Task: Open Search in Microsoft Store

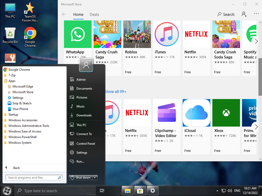Action: click(x=226, y=15)
